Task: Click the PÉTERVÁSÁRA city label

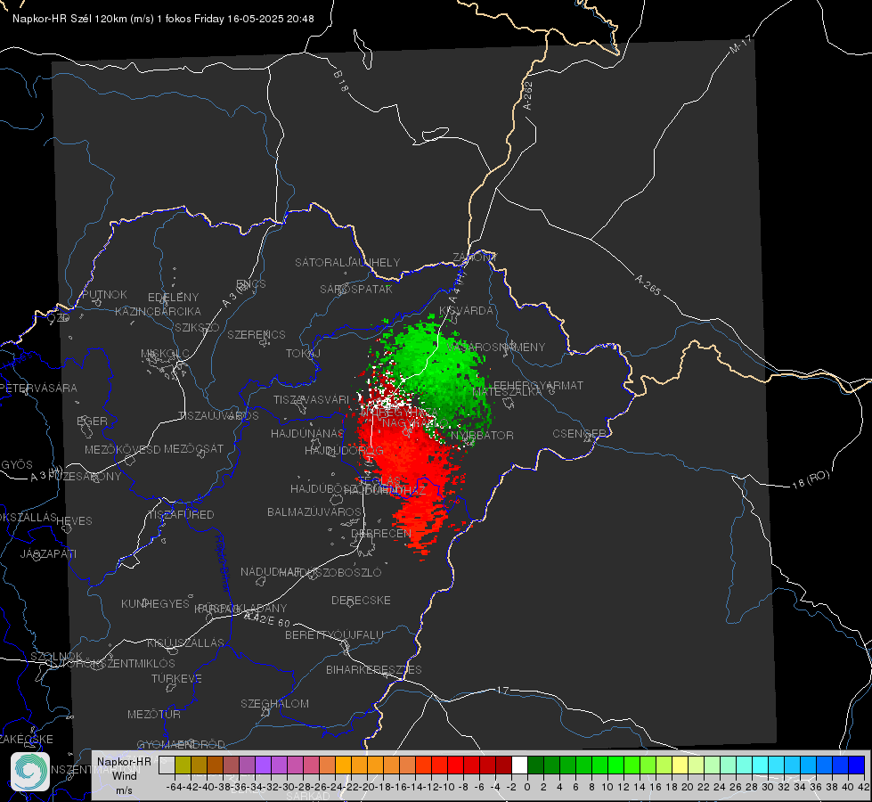Action: [x=38, y=388]
